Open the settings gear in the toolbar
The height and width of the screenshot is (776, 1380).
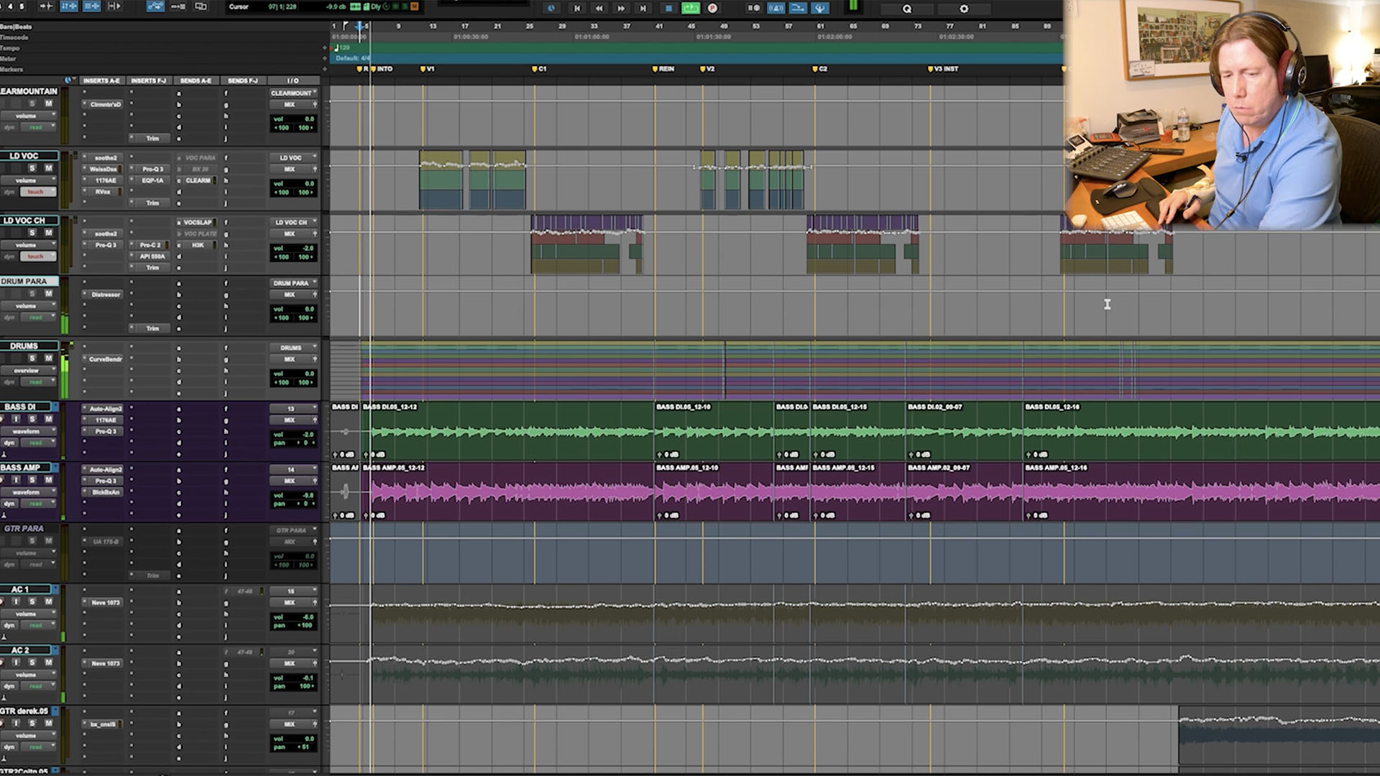click(x=964, y=9)
